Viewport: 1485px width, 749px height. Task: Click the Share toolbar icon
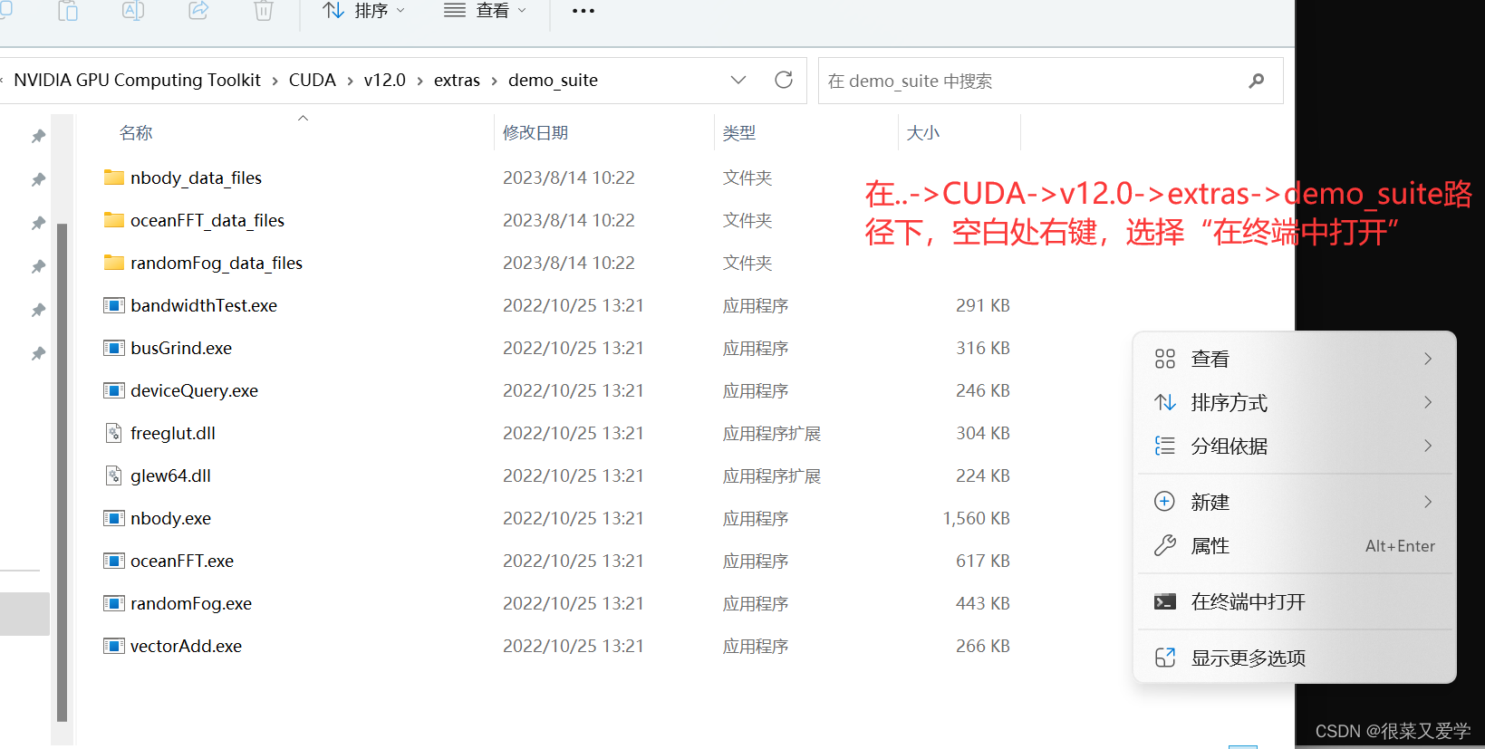coord(198,10)
